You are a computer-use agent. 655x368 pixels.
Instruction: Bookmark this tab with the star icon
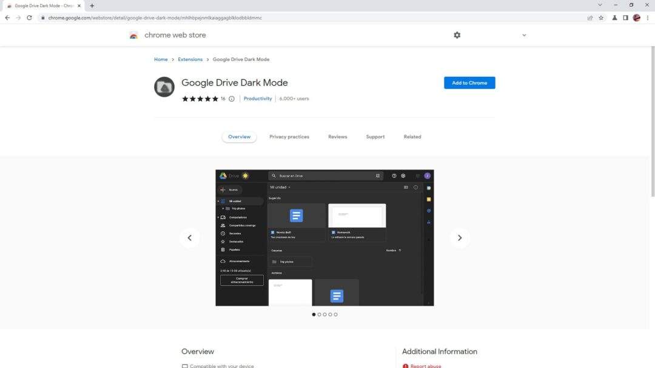click(x=601, y=18)
